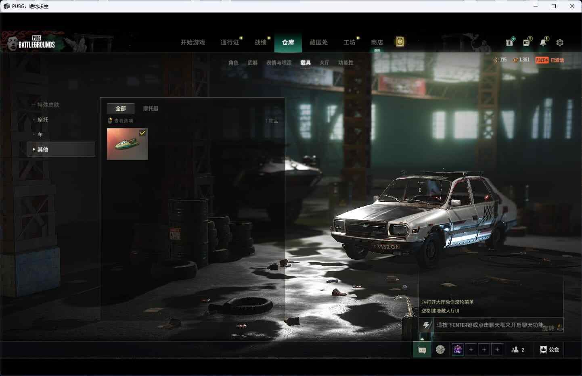Select 车 in the vehicle category list
Image resolution: width=582 pixels, height=376 pixels.
[x=40, y=135]
